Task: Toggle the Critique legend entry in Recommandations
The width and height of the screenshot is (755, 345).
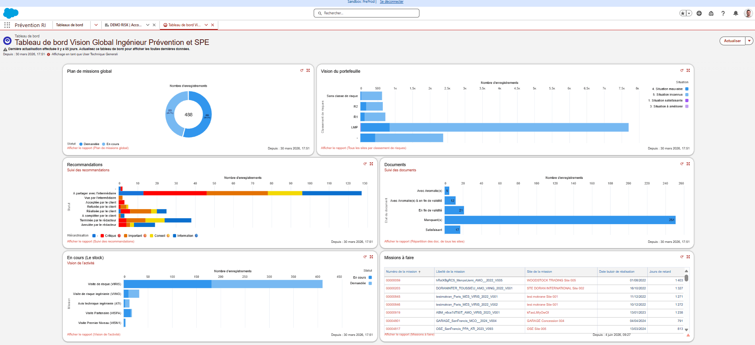Action: [x=111, y=236]
